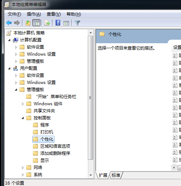Click the 本地计算机 策略 root node
The height and width of the screenshot is (186, 181).
pyautogui.click(x=29, y=33)
